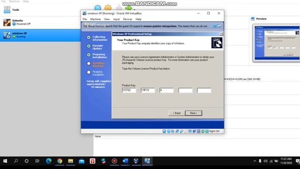Click the taskbar Search icon
This screenshot has width=300, height=169.
point(16,161)
